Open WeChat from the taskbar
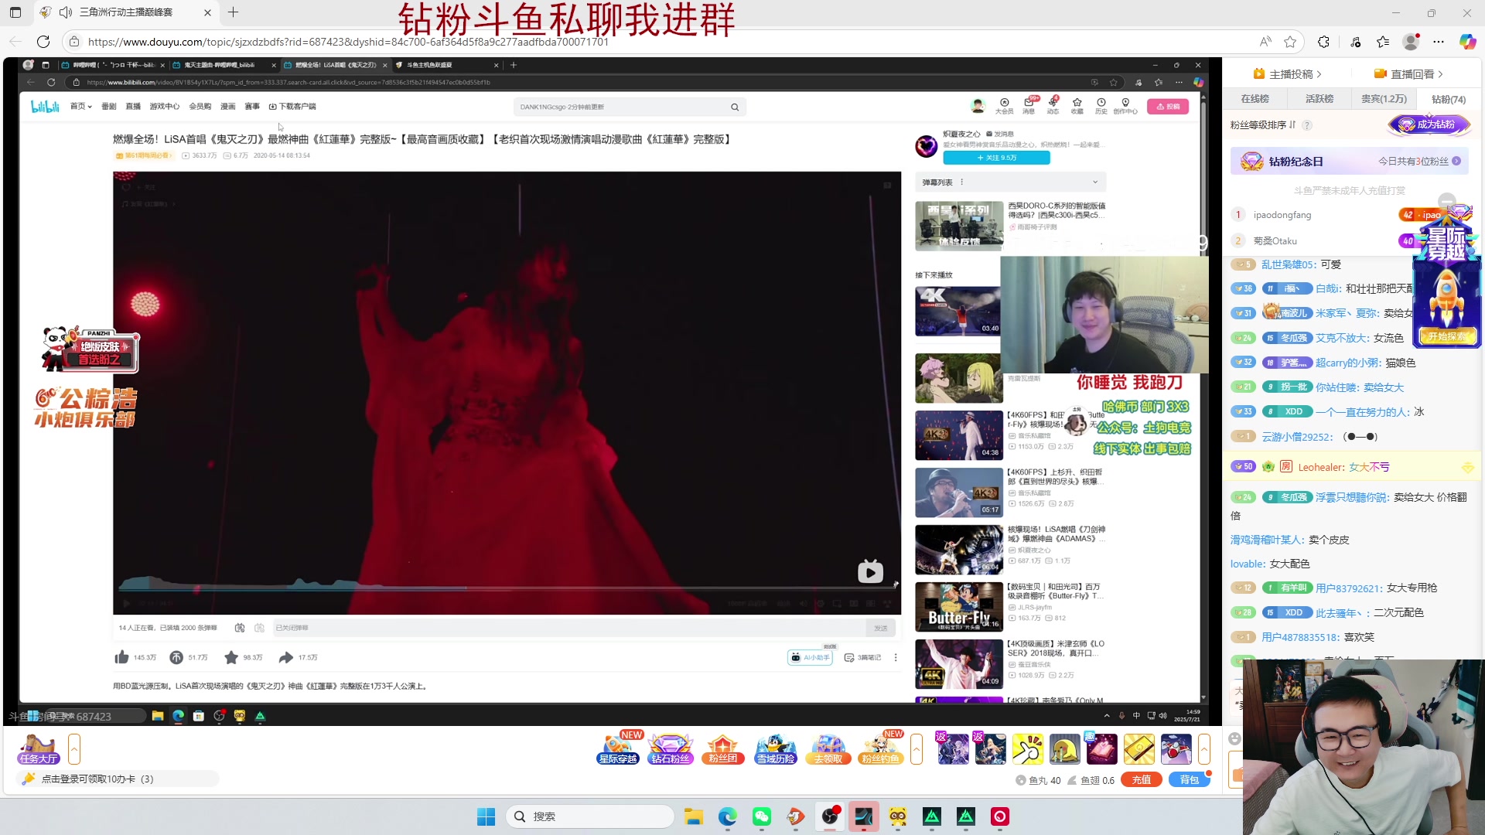Viewport: 1485px width, 835px height. click(x=762, y=816)
